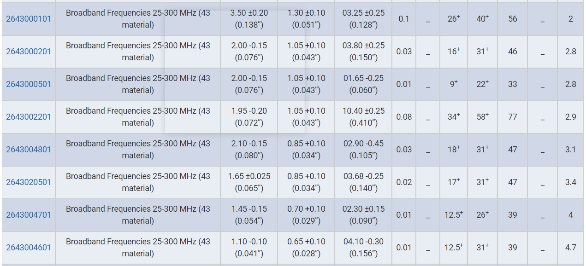Open part number 2643000201 link
This screenshot has height=266, width=586.
pyautogui.click(x=29, y=52)
